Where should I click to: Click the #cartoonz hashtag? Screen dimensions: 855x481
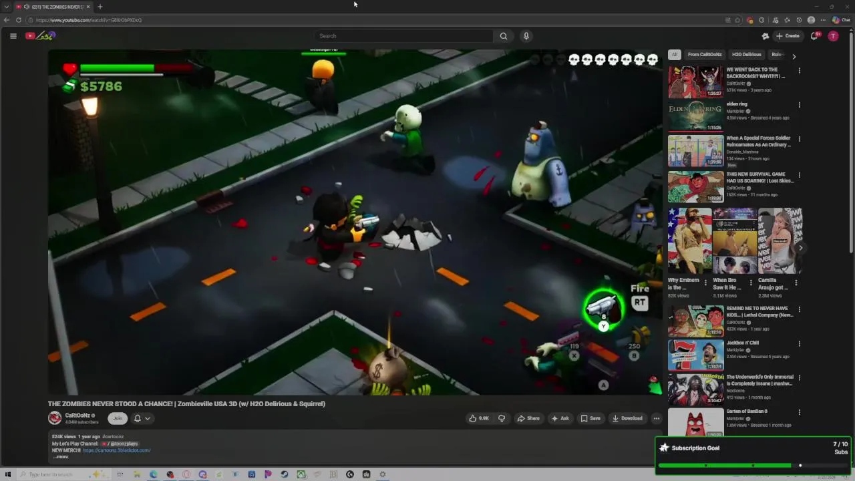click(113, 437)
